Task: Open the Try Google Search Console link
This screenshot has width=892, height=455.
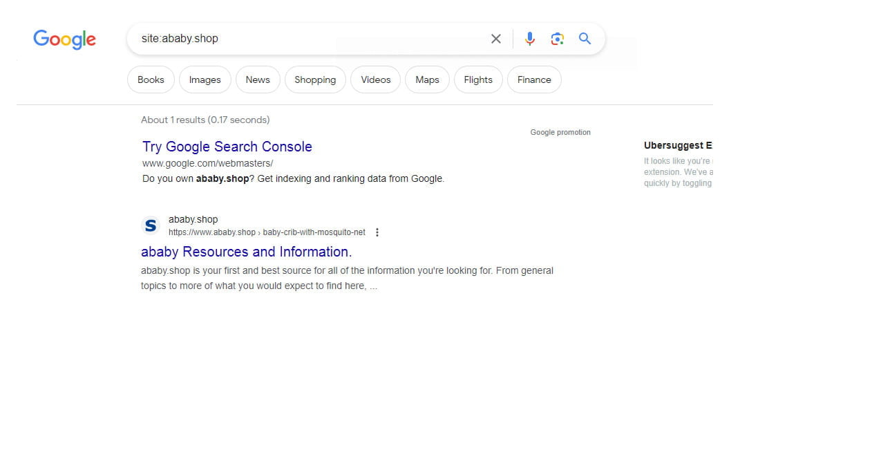Action: pyautogui.click(x=227, y=147)
